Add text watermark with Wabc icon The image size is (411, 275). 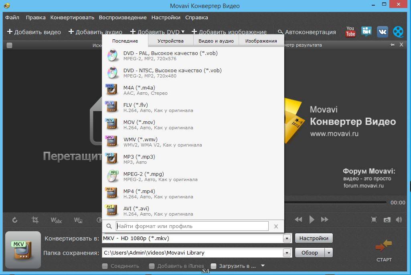click(x=57, y=220)
